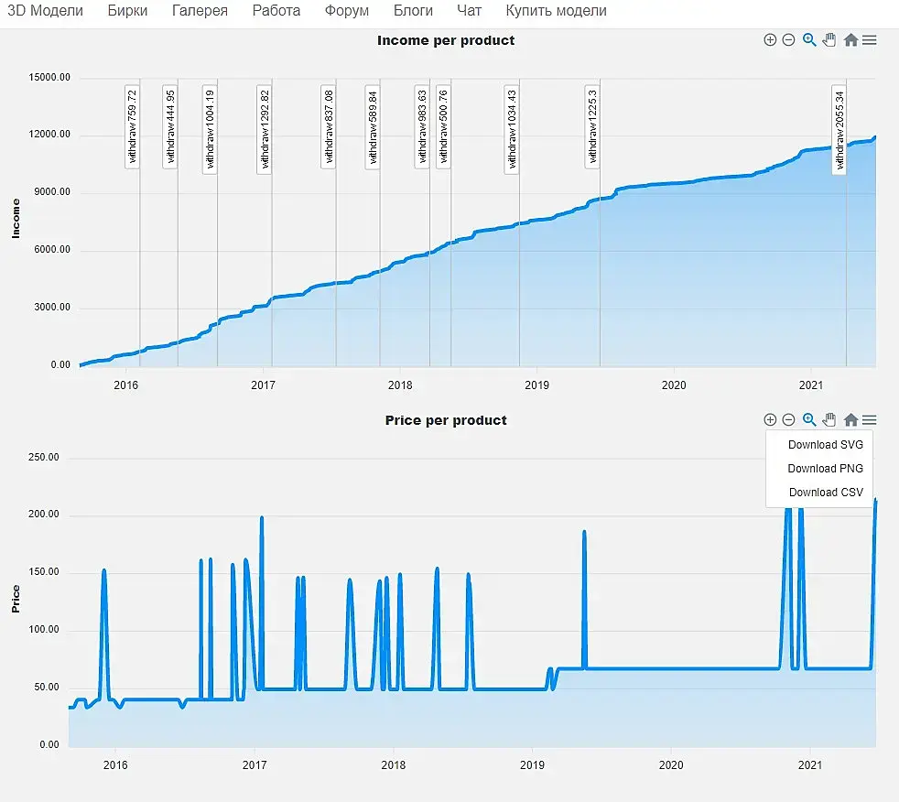Select the withdraw1034.43 annotation marker
This screenshot has height=802, width=899.
512,129
